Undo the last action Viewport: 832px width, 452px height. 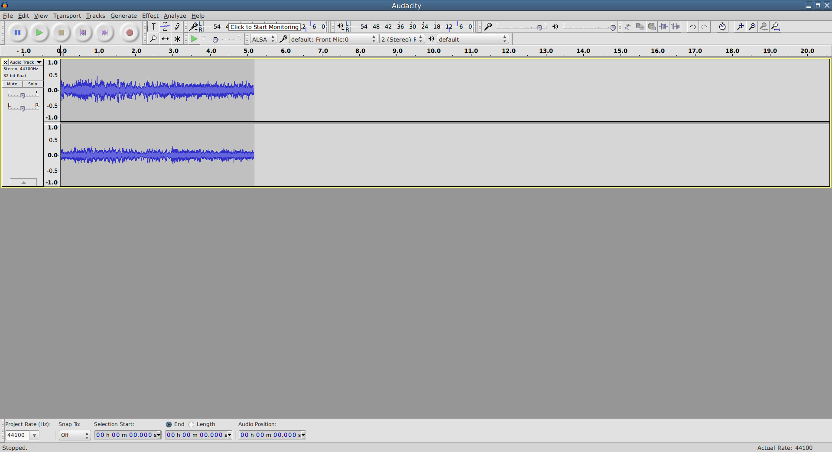click(692, 27)
